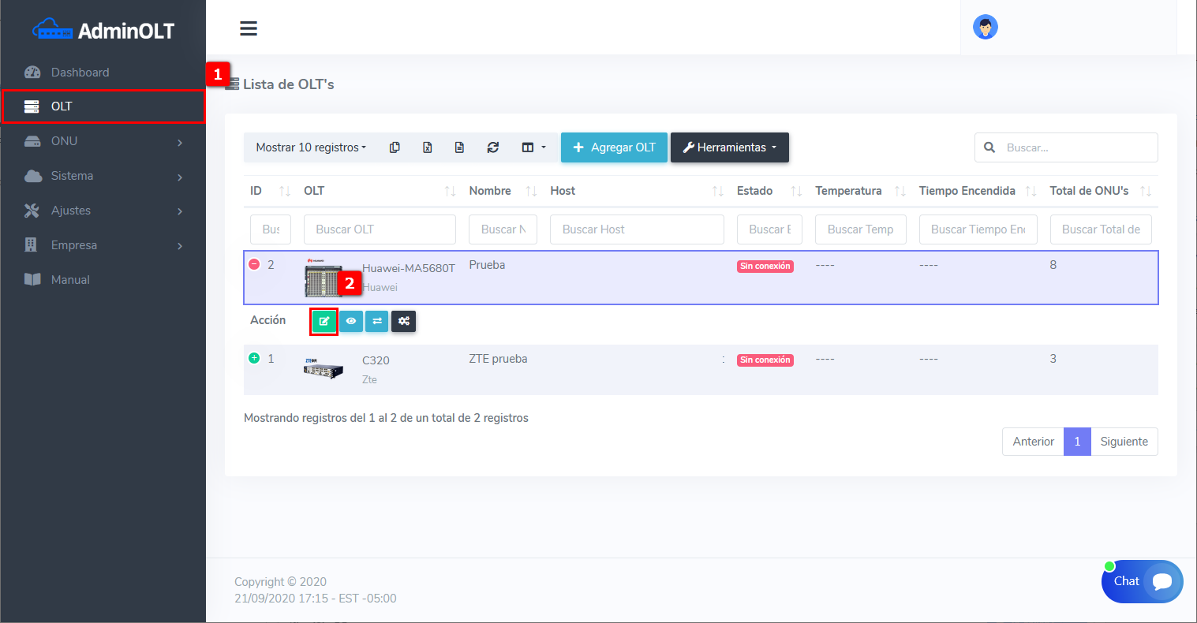Refresh the OLT list with reload icon

493,147
